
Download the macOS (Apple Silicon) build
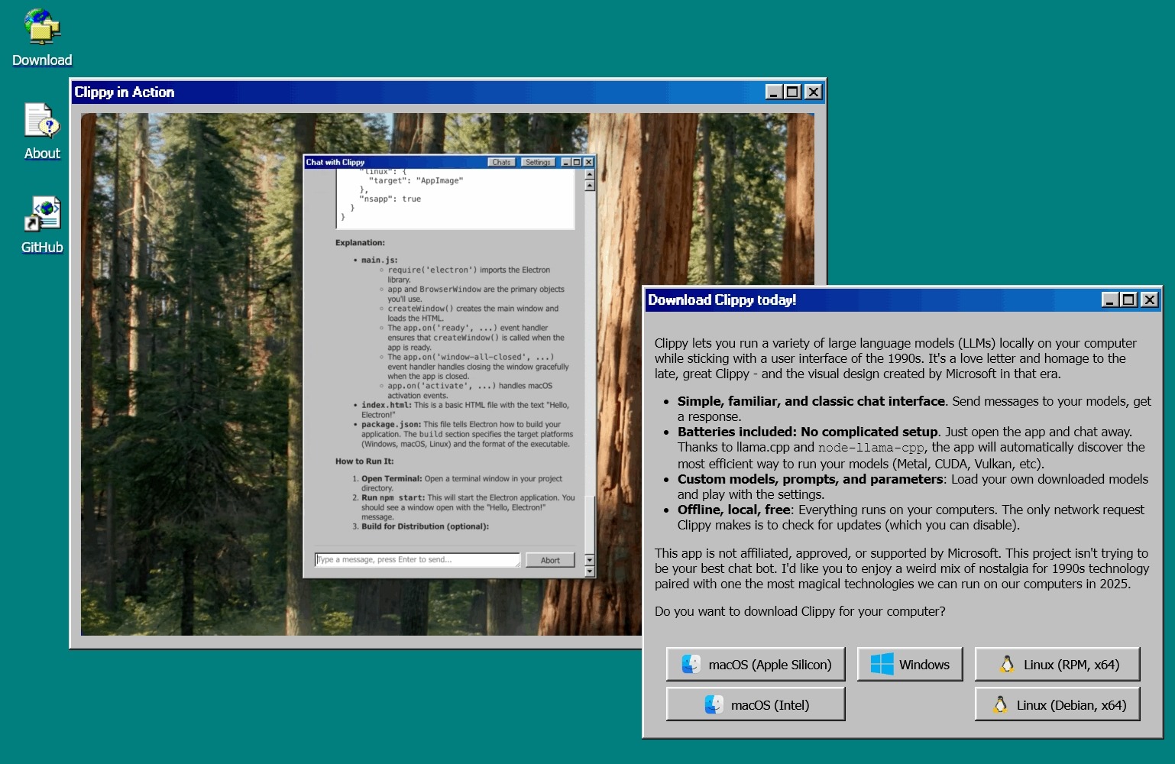pyautogui.click(x=756, y=664)
